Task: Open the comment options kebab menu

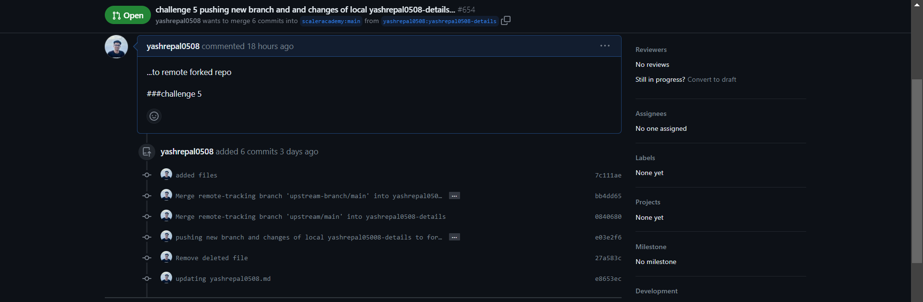Action: (x=605, y=46)
